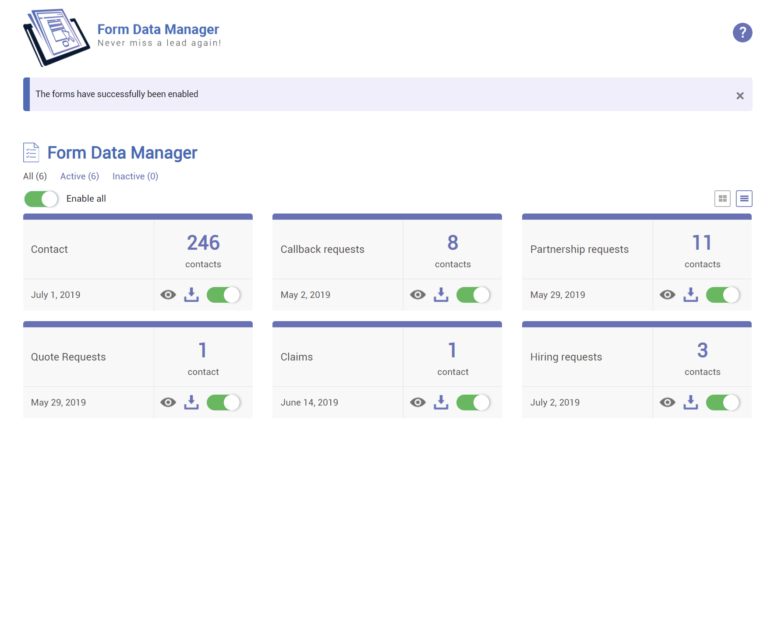Open the help question mark icon
Screen dimensions: 774x623
click(x=742, y=33)
